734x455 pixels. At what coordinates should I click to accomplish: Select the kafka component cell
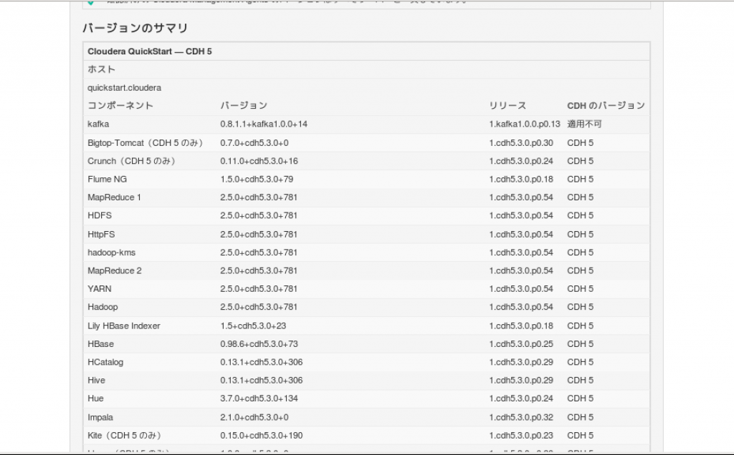(98, 124)
